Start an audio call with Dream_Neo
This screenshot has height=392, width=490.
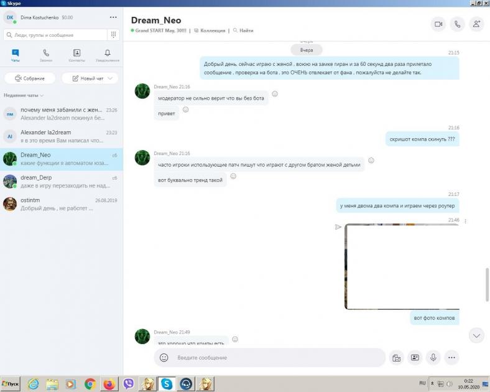pyautogui.click(x=458, y=24)
